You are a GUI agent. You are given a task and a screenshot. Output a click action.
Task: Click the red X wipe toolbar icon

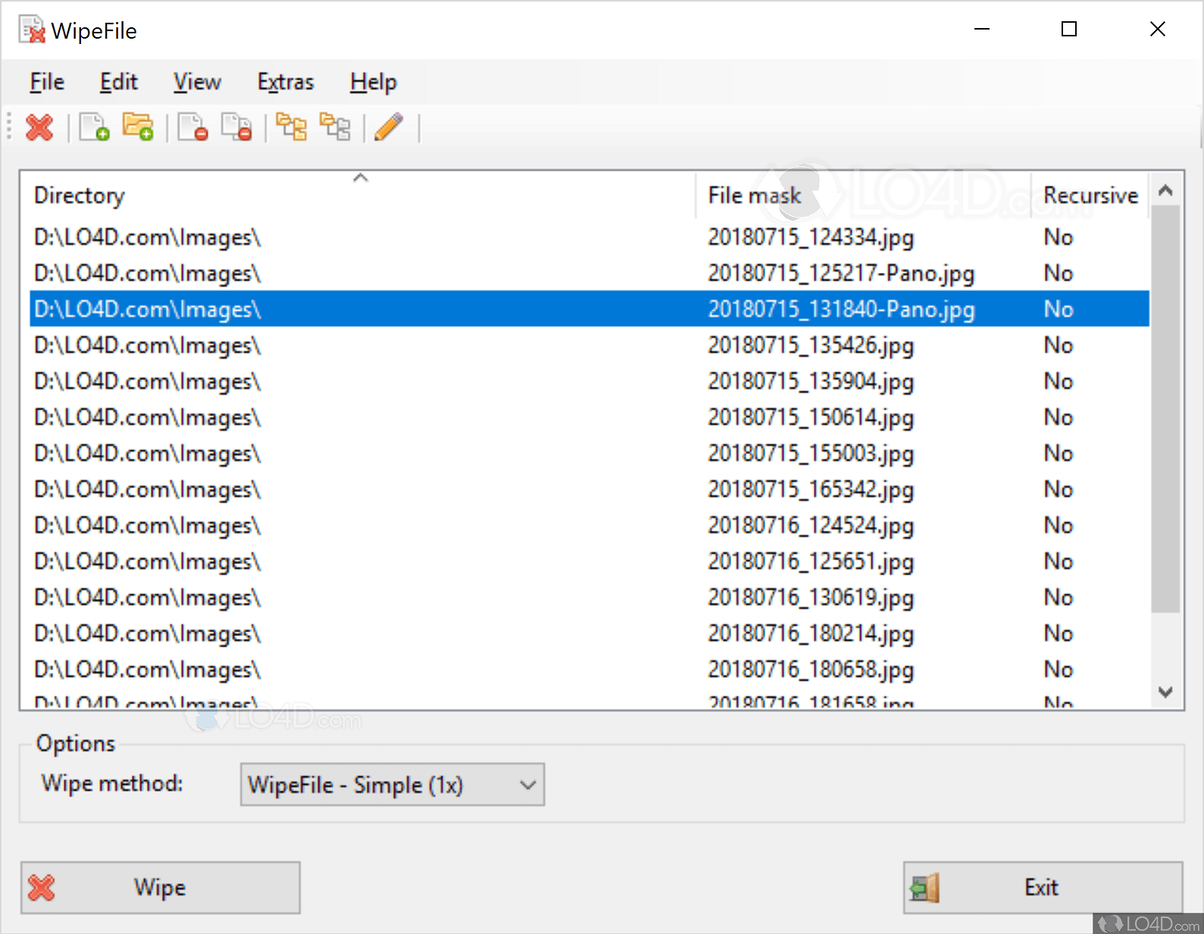(x=39, y=127)
